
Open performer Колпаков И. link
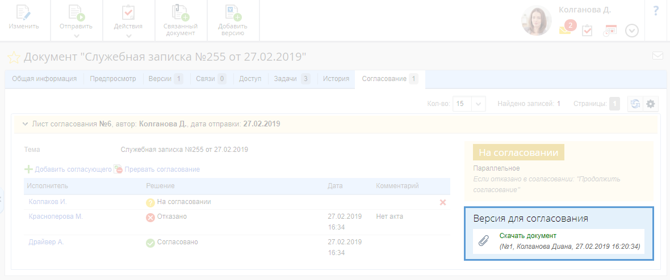pos(48,201)
